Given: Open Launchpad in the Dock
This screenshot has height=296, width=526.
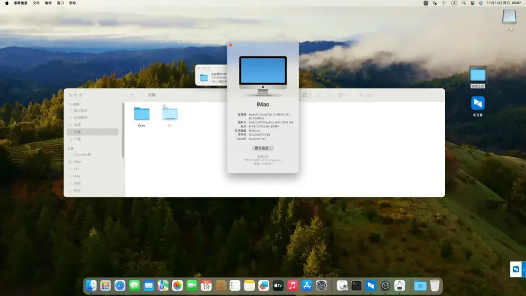Looking at the screenshot, I should tap(105, 286).
